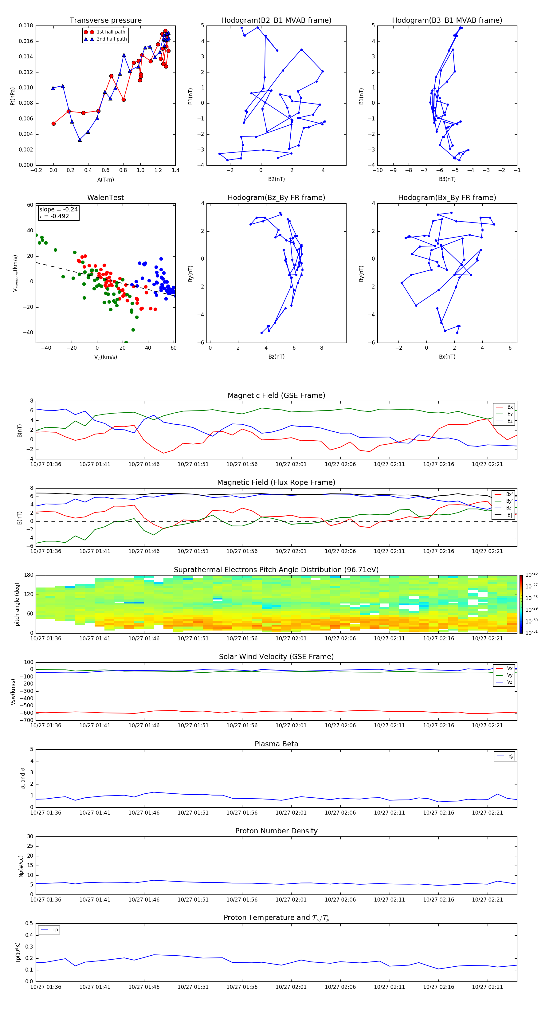This screenshot has width=553, height=1014.
Task: Click the 'Magnetic Field (GSE Frame)' title
Action: click(276, 395)
